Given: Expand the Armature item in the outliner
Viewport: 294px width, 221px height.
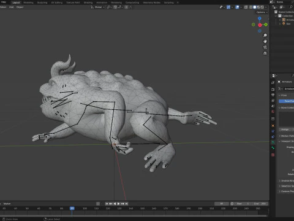Looking at the screenshot, I should (280, 20).
